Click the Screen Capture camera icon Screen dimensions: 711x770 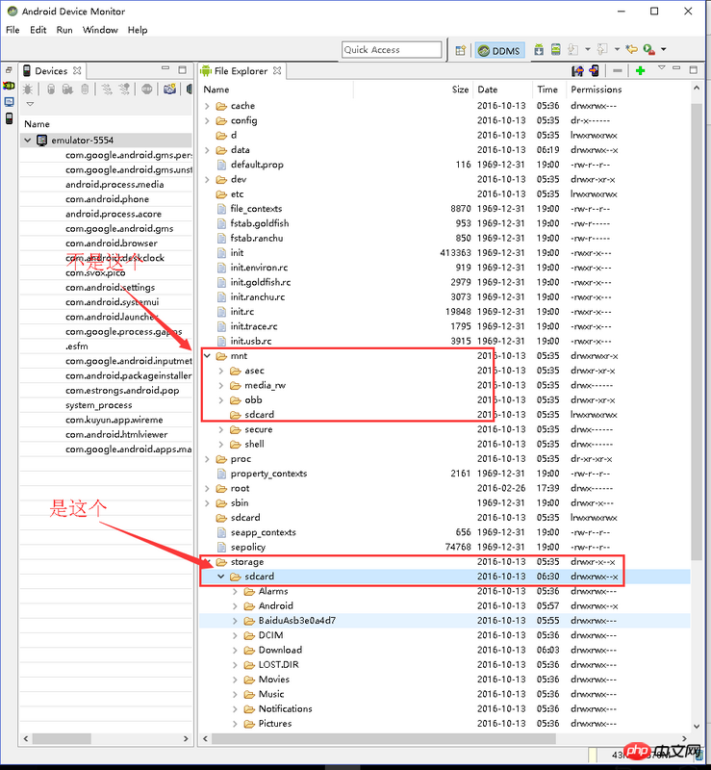point(169,90)
